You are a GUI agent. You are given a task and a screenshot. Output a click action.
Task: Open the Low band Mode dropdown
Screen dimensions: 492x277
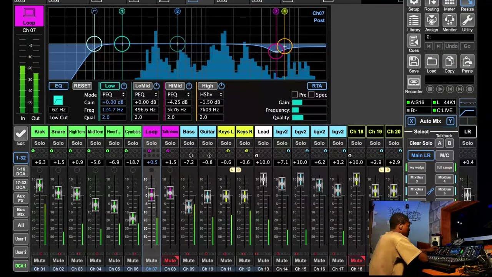click(x=113, y=94)
